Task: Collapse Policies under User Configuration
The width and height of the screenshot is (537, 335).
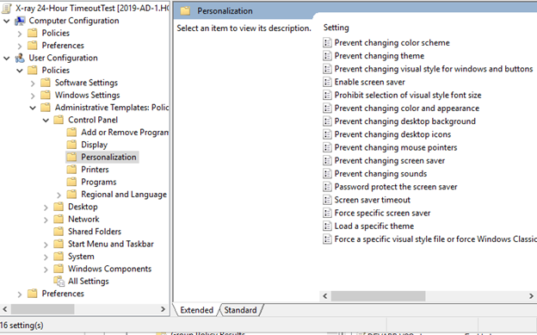Action: click(20, 71)
